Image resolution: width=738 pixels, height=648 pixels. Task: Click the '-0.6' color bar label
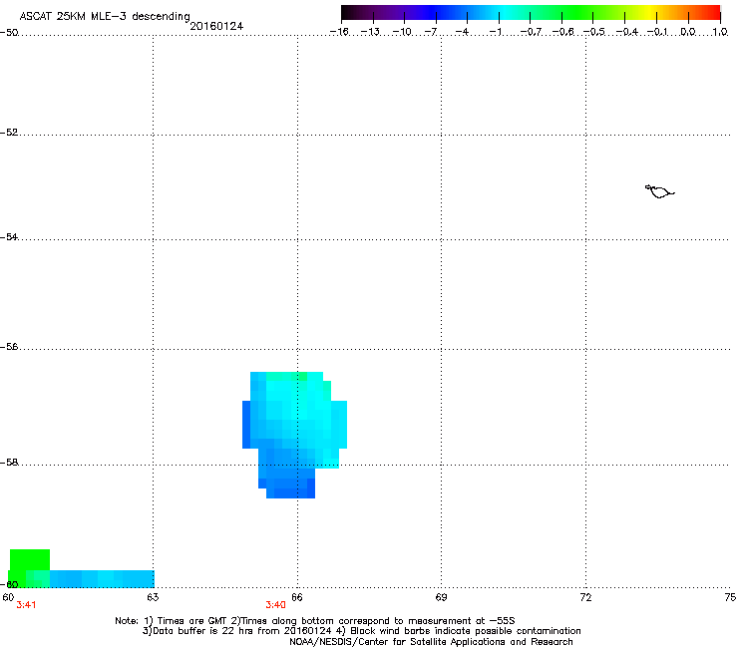click(x=562, y=32)
